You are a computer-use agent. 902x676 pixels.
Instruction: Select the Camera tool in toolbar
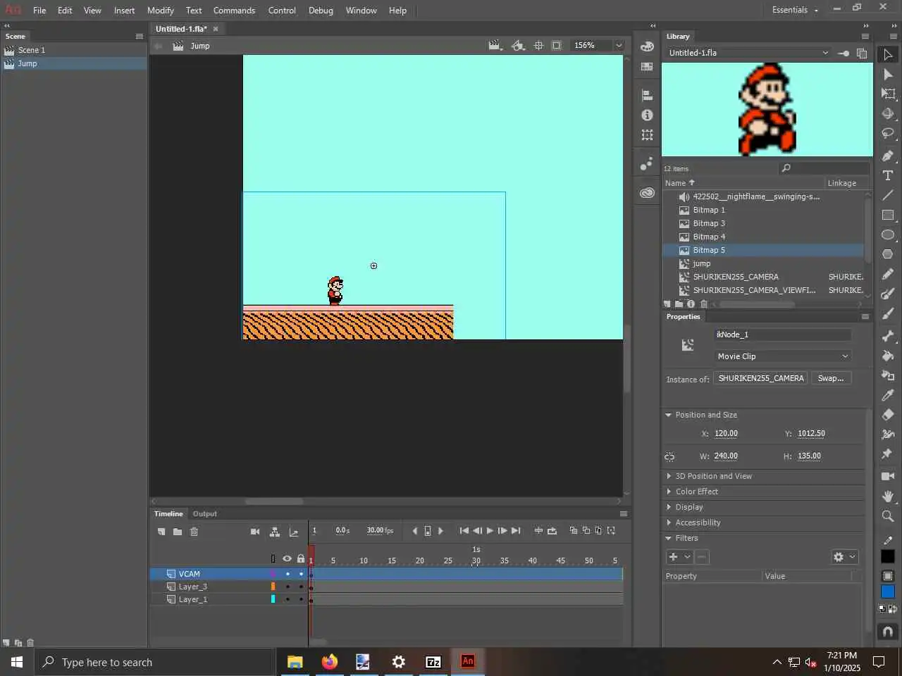click(x=888, y=477)
